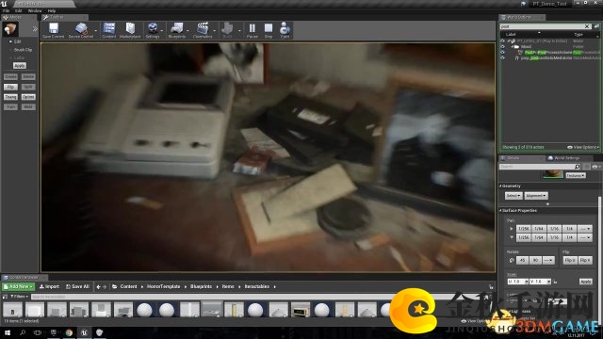The image size is (603, 339).
Task: Collapse the Mixed folder in outliner
Action: pos(513,46)
